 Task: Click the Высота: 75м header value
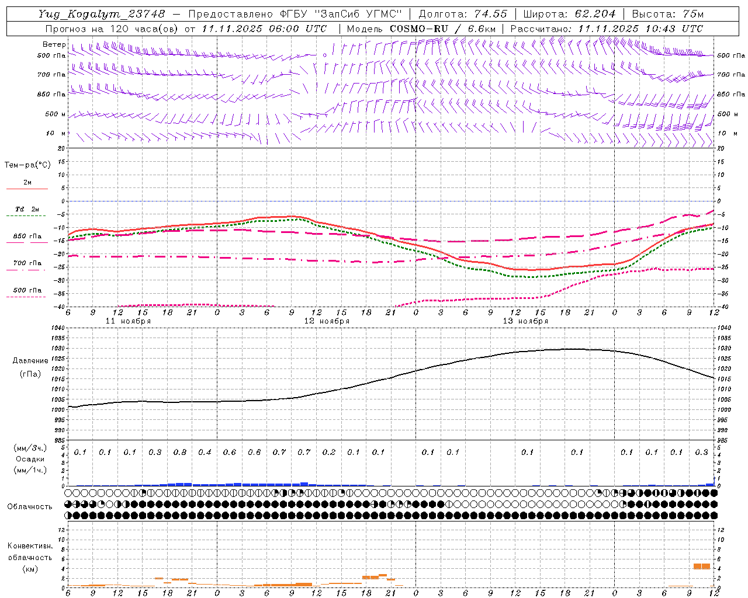[667, 13]
